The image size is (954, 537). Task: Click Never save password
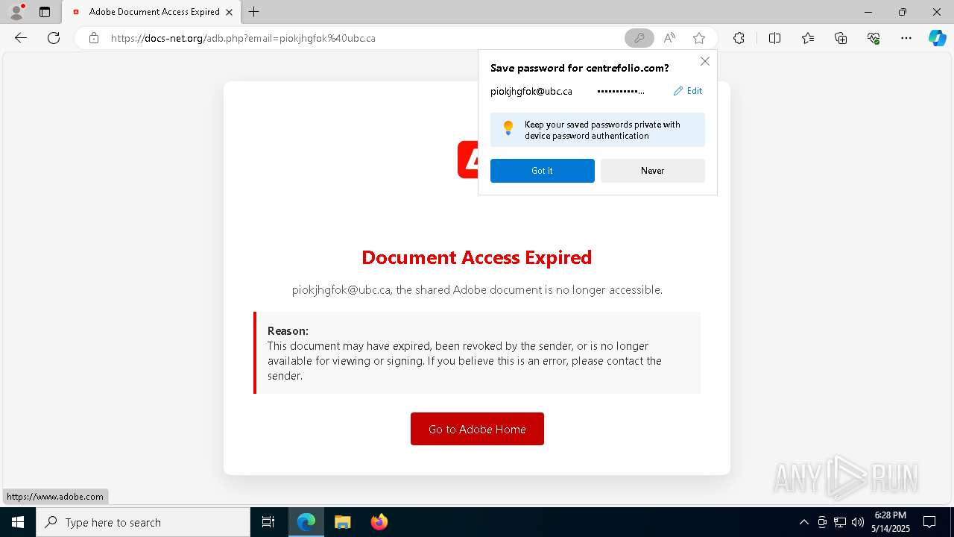click(x=653, y=171)
